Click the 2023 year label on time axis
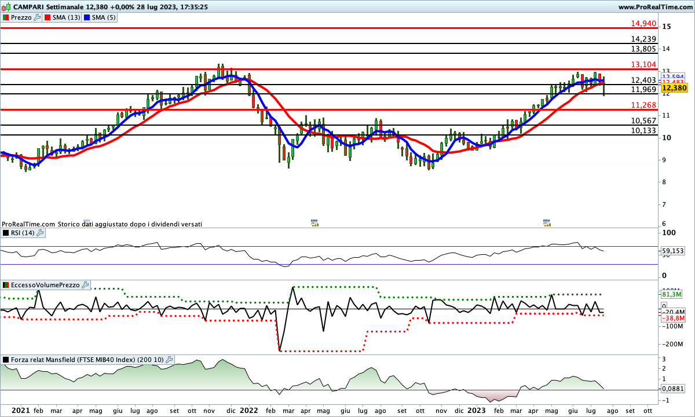The height and width of the screenshot is (417, 695). (x=477, y=410)
